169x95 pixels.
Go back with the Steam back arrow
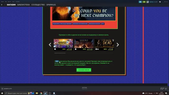(2, 5)
